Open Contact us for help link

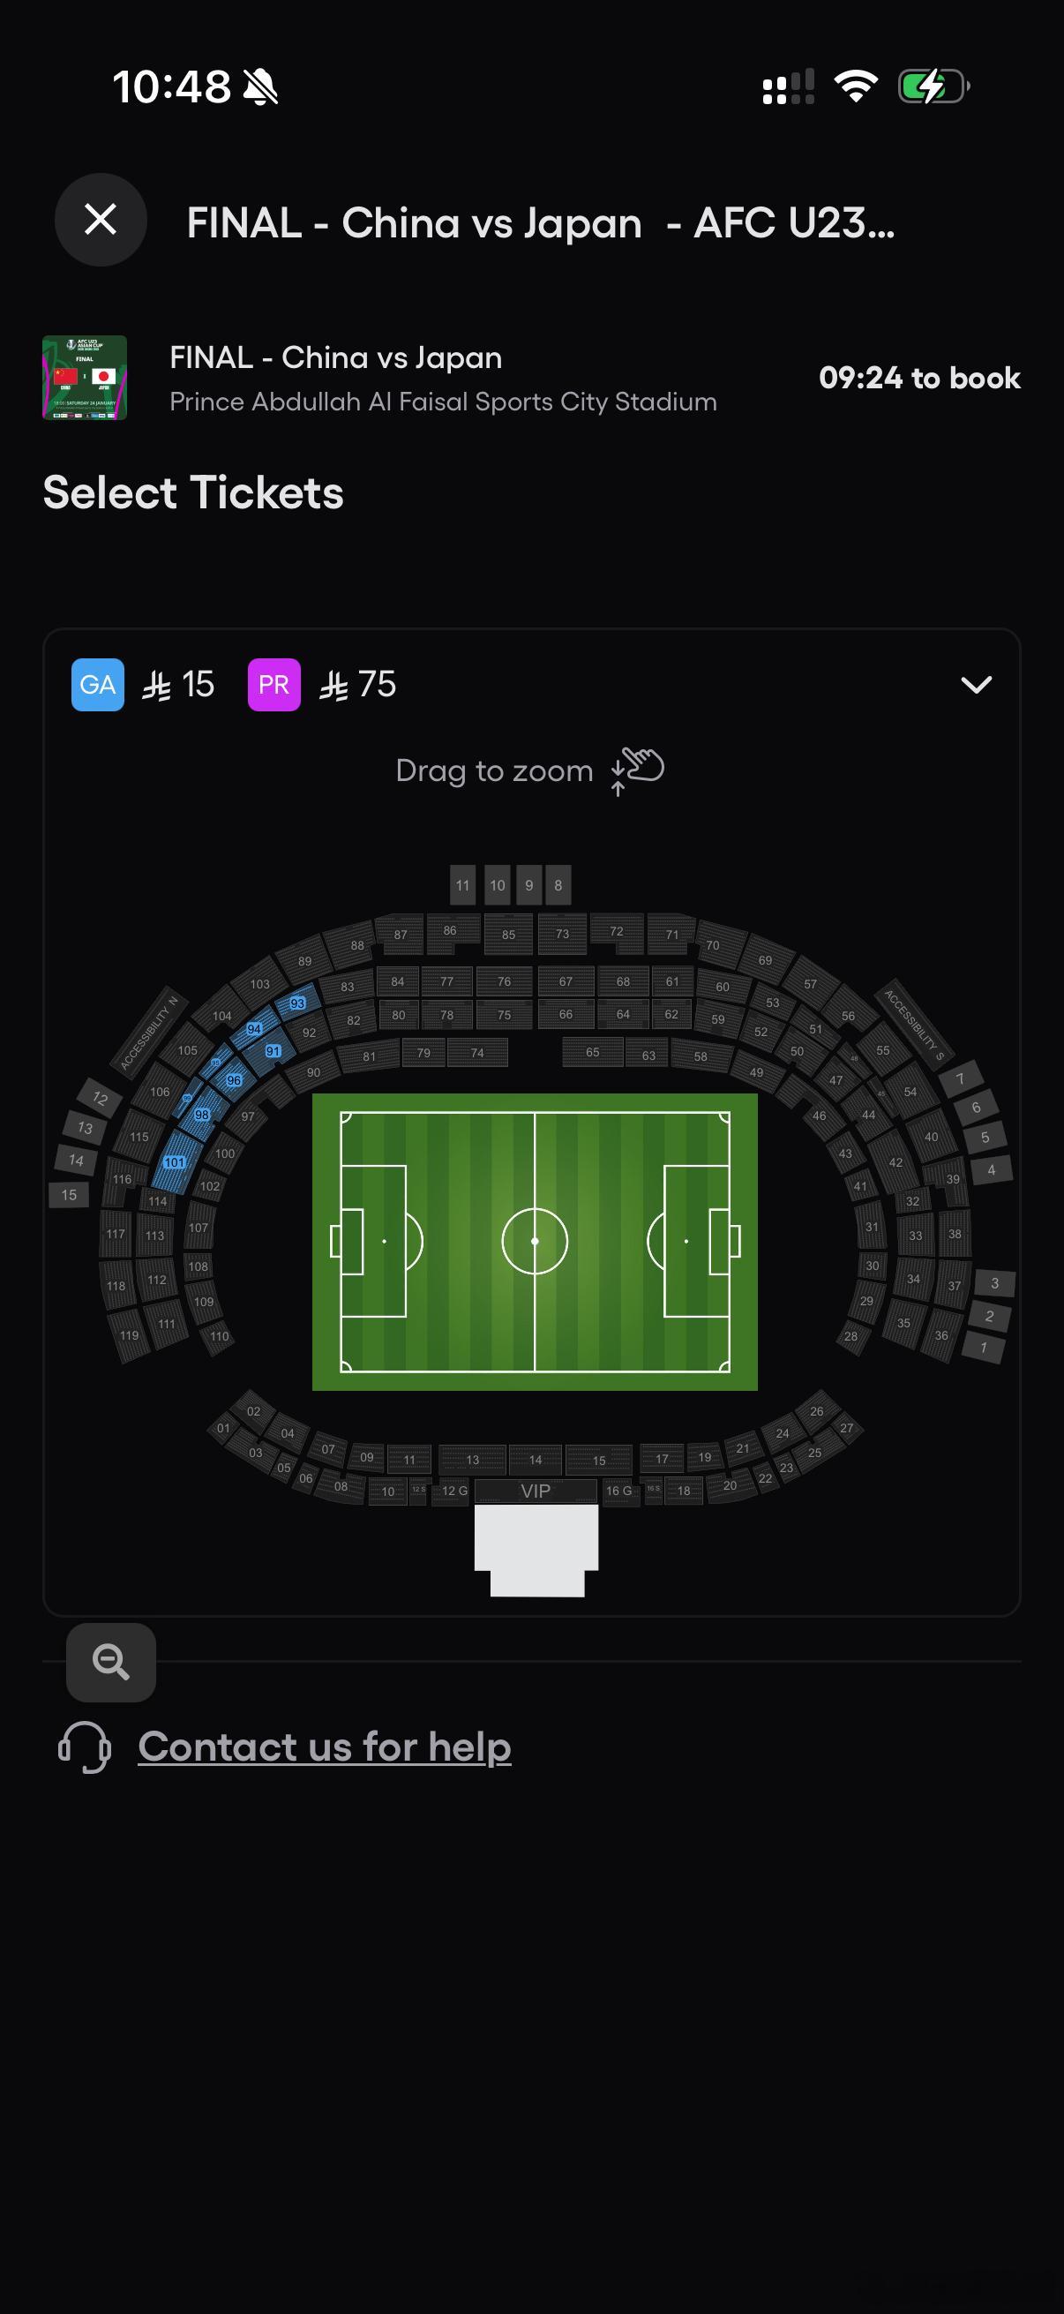pos(324,1747)
